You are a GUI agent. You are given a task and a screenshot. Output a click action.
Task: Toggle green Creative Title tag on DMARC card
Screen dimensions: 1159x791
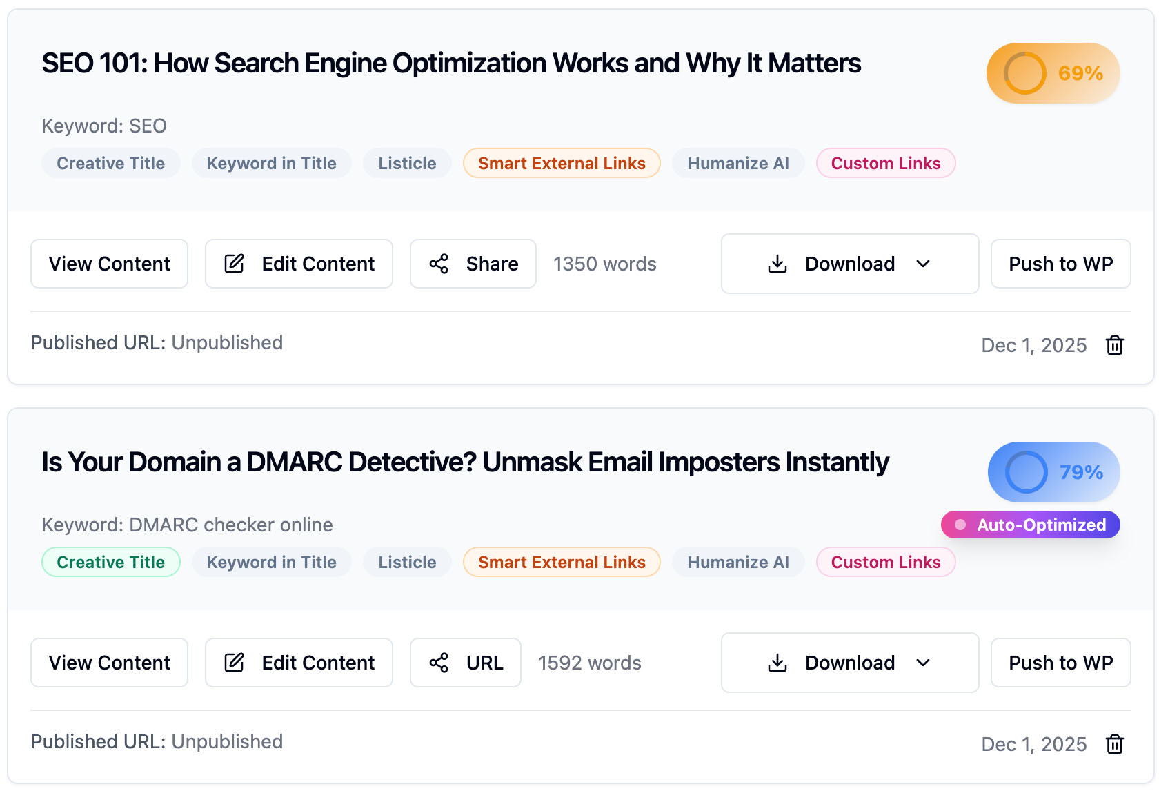click(111, 562)
